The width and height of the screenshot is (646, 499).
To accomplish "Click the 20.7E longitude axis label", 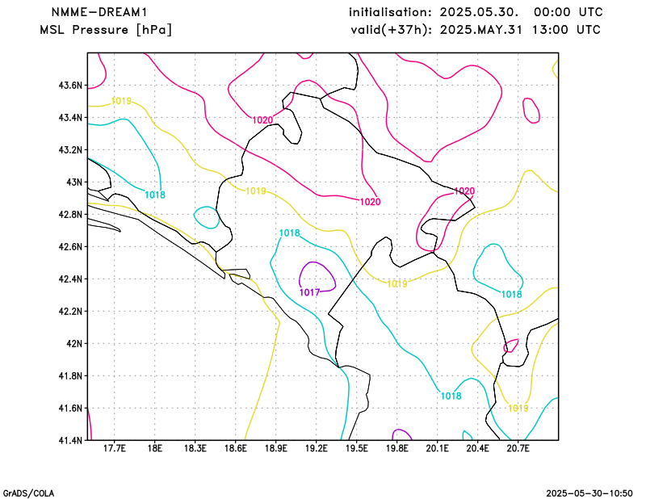I will pos(518,448).
